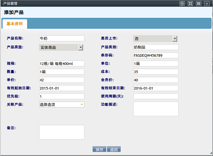The height and width of the screenshot is (156, 213).
Task: Click the window restore icon in title bar
Action: tap(199, 4)
